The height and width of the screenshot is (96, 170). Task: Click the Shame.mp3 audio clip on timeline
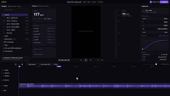pos(94,86)
